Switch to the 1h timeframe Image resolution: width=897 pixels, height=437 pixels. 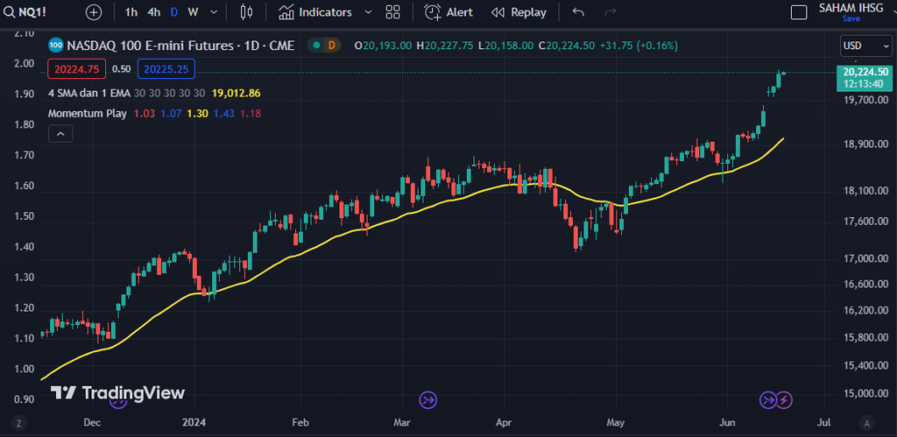pos(131,12)
